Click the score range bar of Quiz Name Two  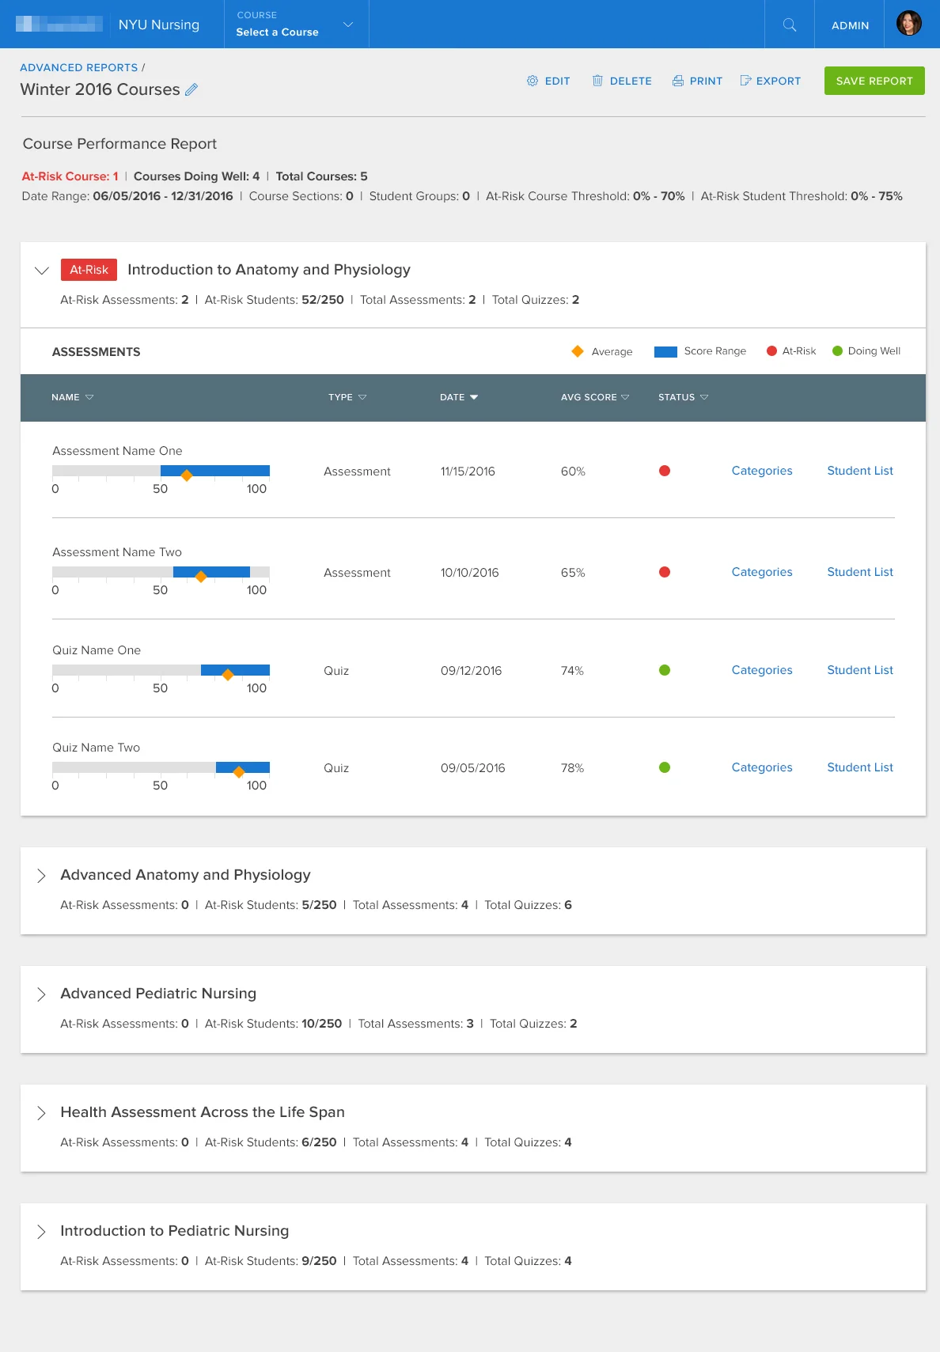[243, 767]
